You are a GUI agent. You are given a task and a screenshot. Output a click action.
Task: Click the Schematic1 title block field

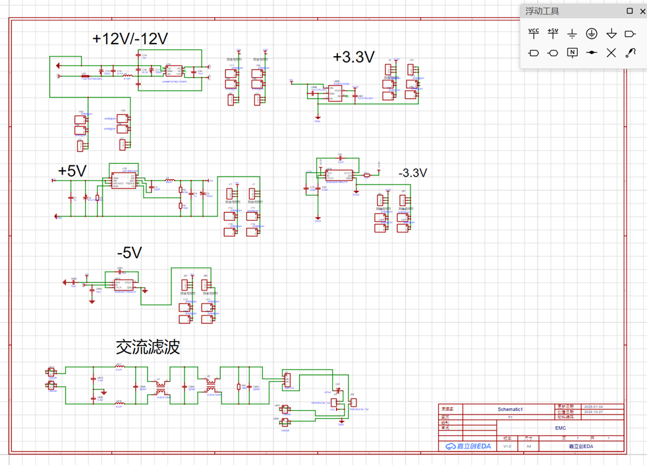(x=510, y=409)
